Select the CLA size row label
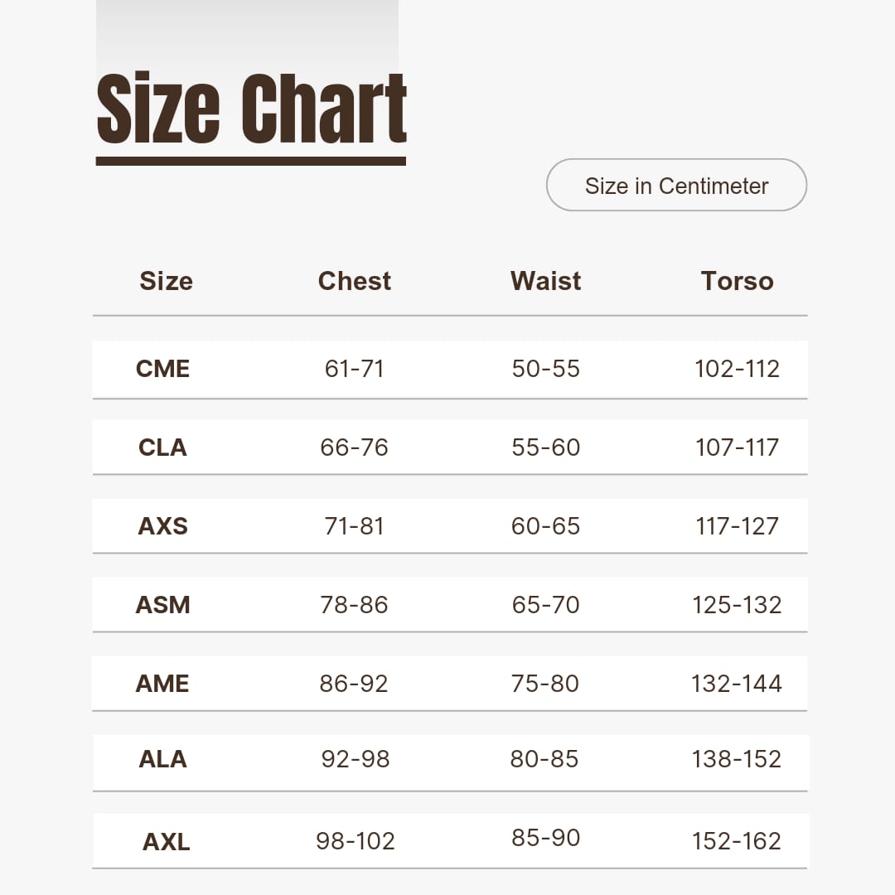This screenshot has width=895, height=895. pyautogui.click(x=163, y=447)
